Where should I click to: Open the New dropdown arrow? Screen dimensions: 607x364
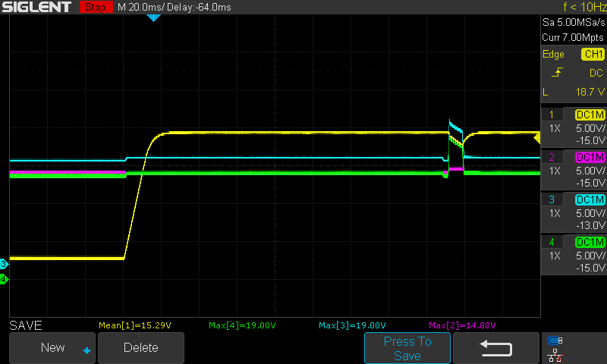point(86,350)
